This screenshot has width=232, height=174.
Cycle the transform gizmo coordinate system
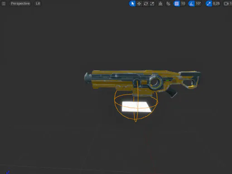coord(160,4)
